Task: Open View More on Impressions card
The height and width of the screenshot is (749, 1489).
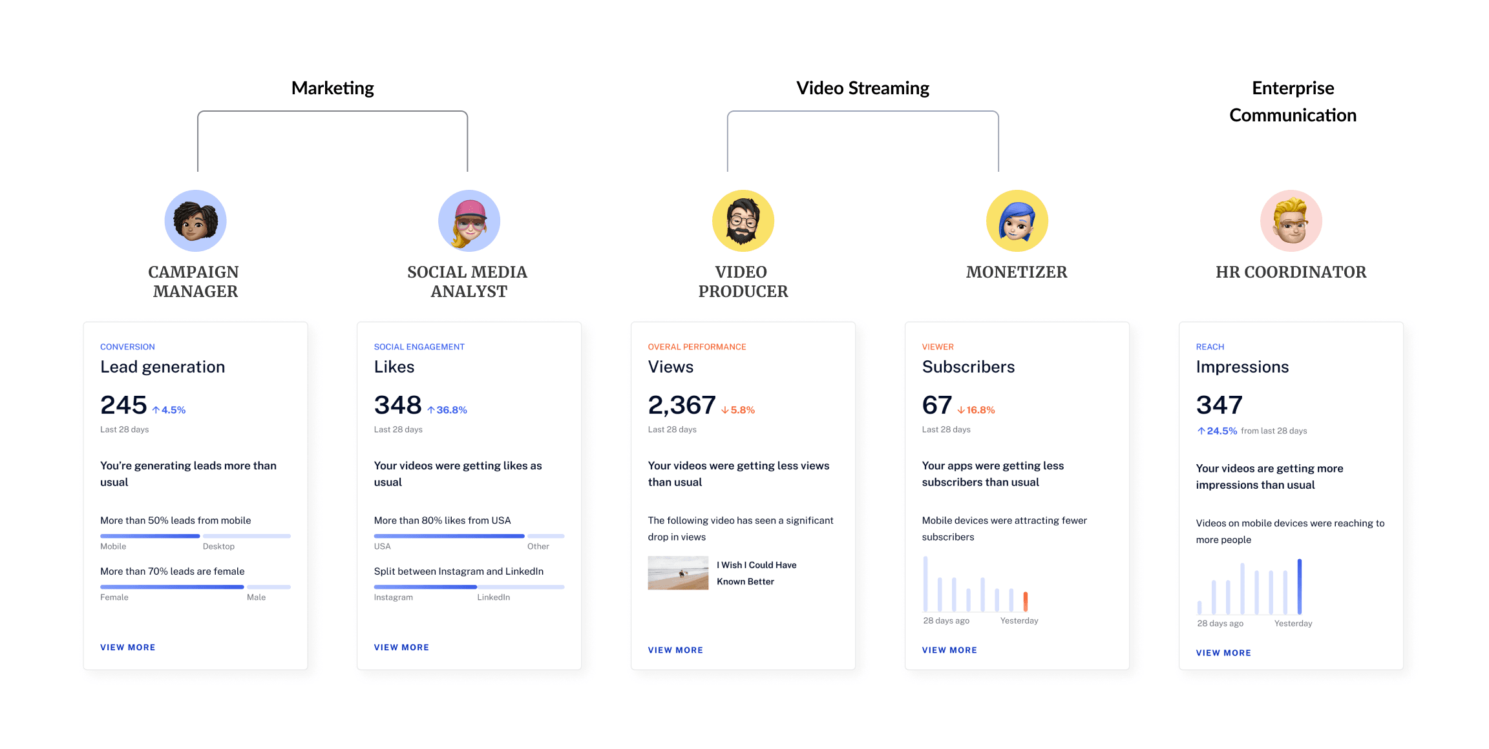Action: click(x=1223, y=653)
